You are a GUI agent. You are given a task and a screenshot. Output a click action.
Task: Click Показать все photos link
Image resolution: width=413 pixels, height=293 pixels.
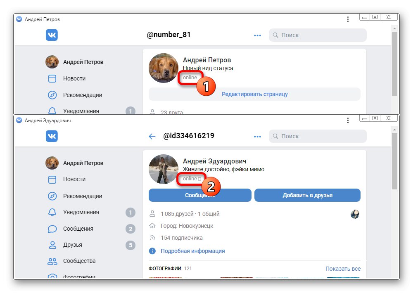(x=343, y=269)
